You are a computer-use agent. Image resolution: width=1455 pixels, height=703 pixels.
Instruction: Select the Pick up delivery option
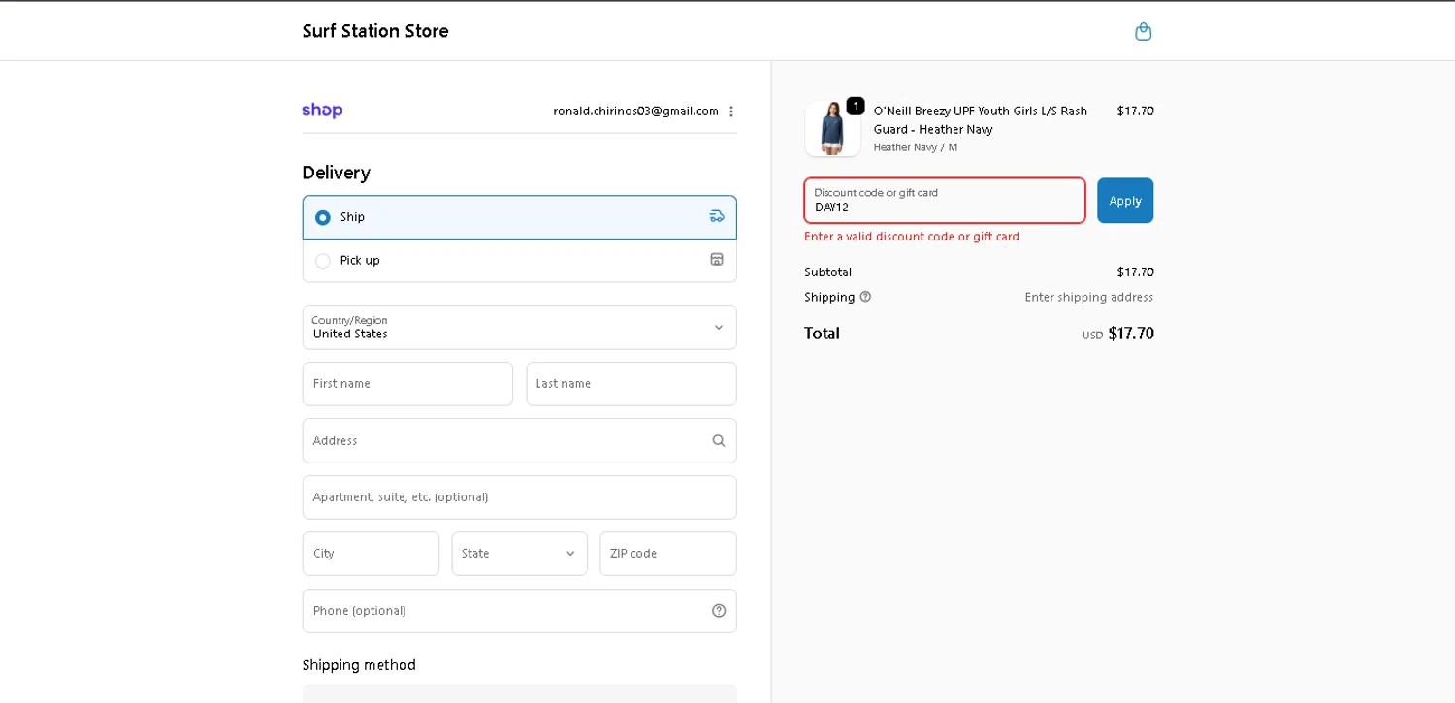tap(323, 261)
